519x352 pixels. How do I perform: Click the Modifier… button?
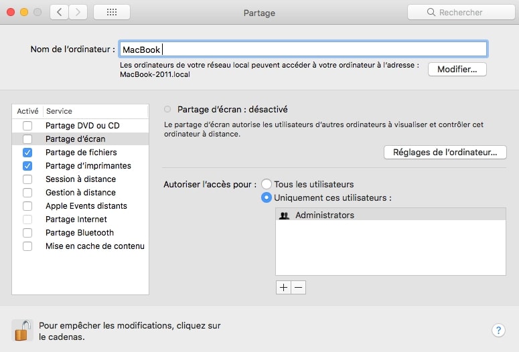tap(457, 70)
